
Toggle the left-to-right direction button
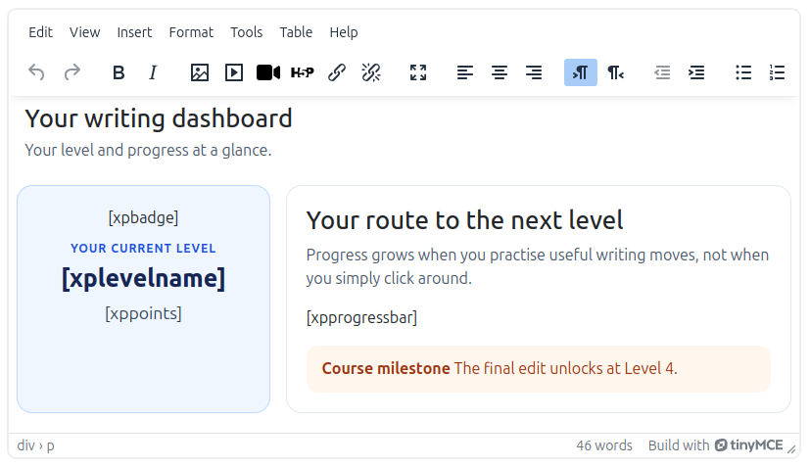coord(581,72)
